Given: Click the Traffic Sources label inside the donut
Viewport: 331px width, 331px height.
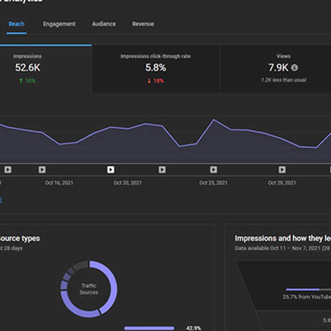Looking at the screenshot, I should tap(89, 289).
